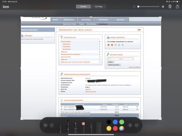Click the Wordt verwerkt status text

click(x=91, y=92)
